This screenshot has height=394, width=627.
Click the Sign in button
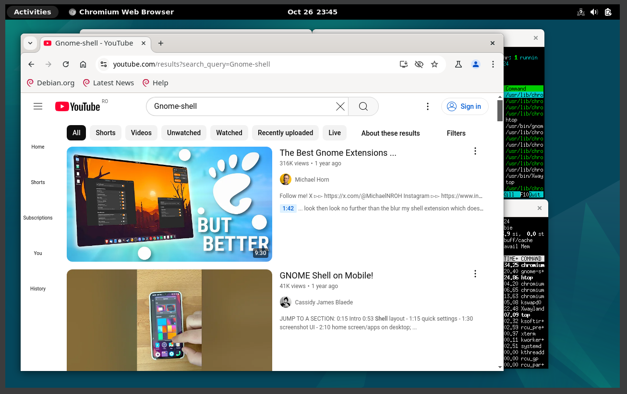pyautogui.click(x=464, y=106)
